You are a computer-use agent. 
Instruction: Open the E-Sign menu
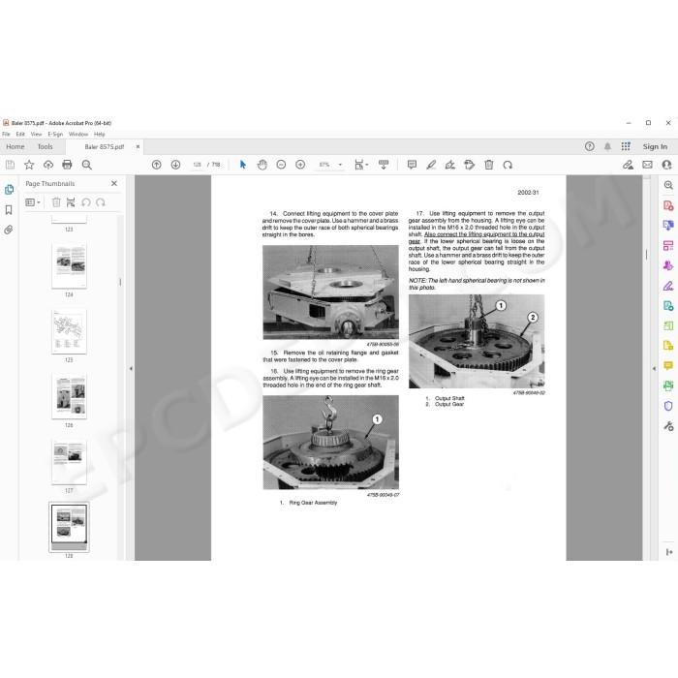pos(55,134)
